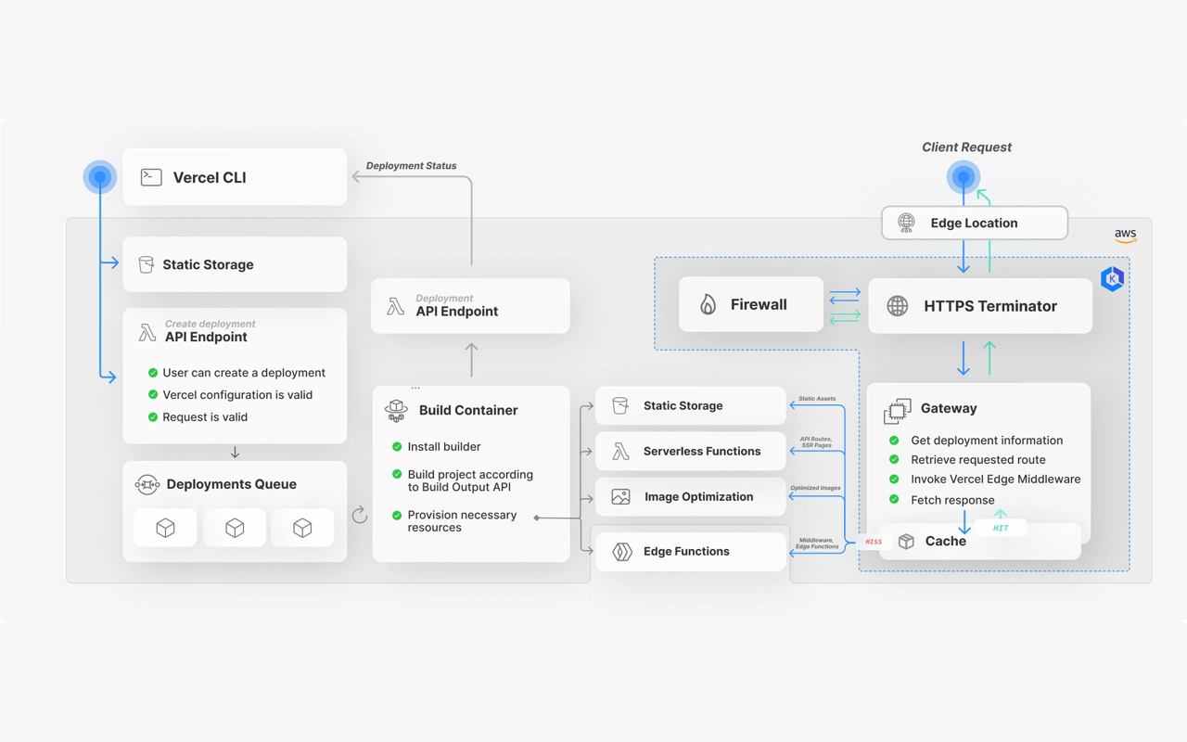Screen dimensions: 1187x742
Task: Click the Optimized Images arrow label
Action: point(815,488)
